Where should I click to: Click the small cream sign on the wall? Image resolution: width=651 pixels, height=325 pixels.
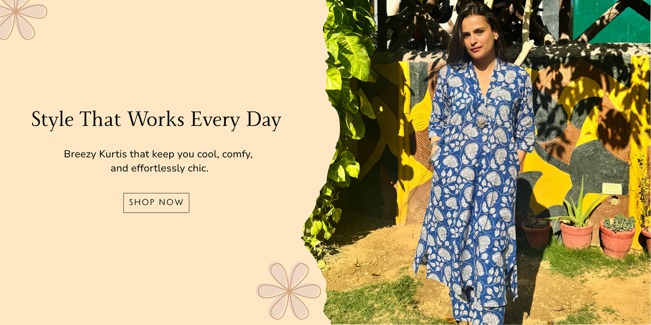pyautogui.click(x=612, y=189)
